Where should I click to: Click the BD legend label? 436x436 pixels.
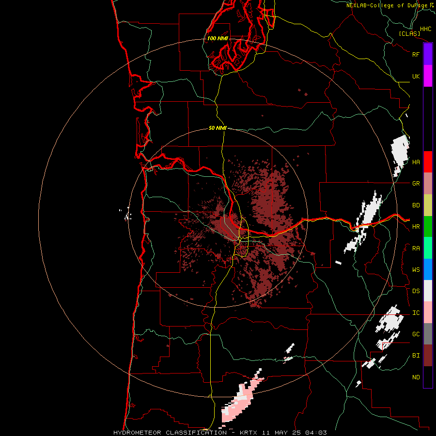[x=416, y=205]
